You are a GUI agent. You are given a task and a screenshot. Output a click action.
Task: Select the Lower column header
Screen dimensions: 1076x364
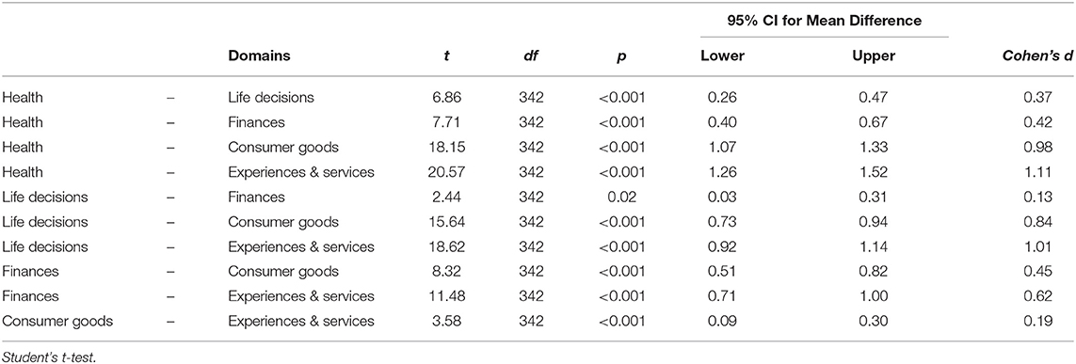coord(720,56)
